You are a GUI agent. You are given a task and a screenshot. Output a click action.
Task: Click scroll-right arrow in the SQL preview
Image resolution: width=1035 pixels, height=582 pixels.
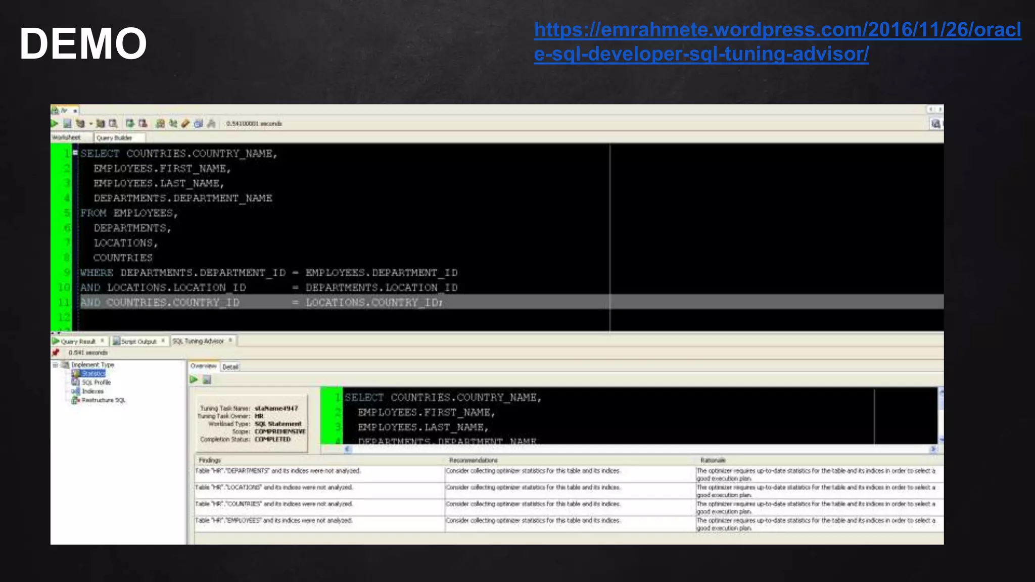point(933,449)
